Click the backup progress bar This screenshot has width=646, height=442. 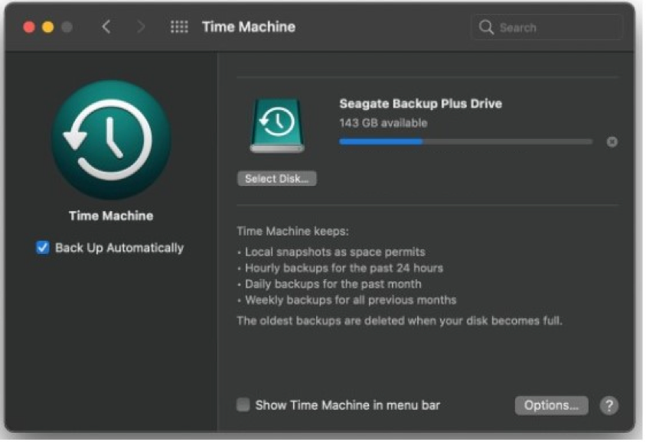[465, 141]
